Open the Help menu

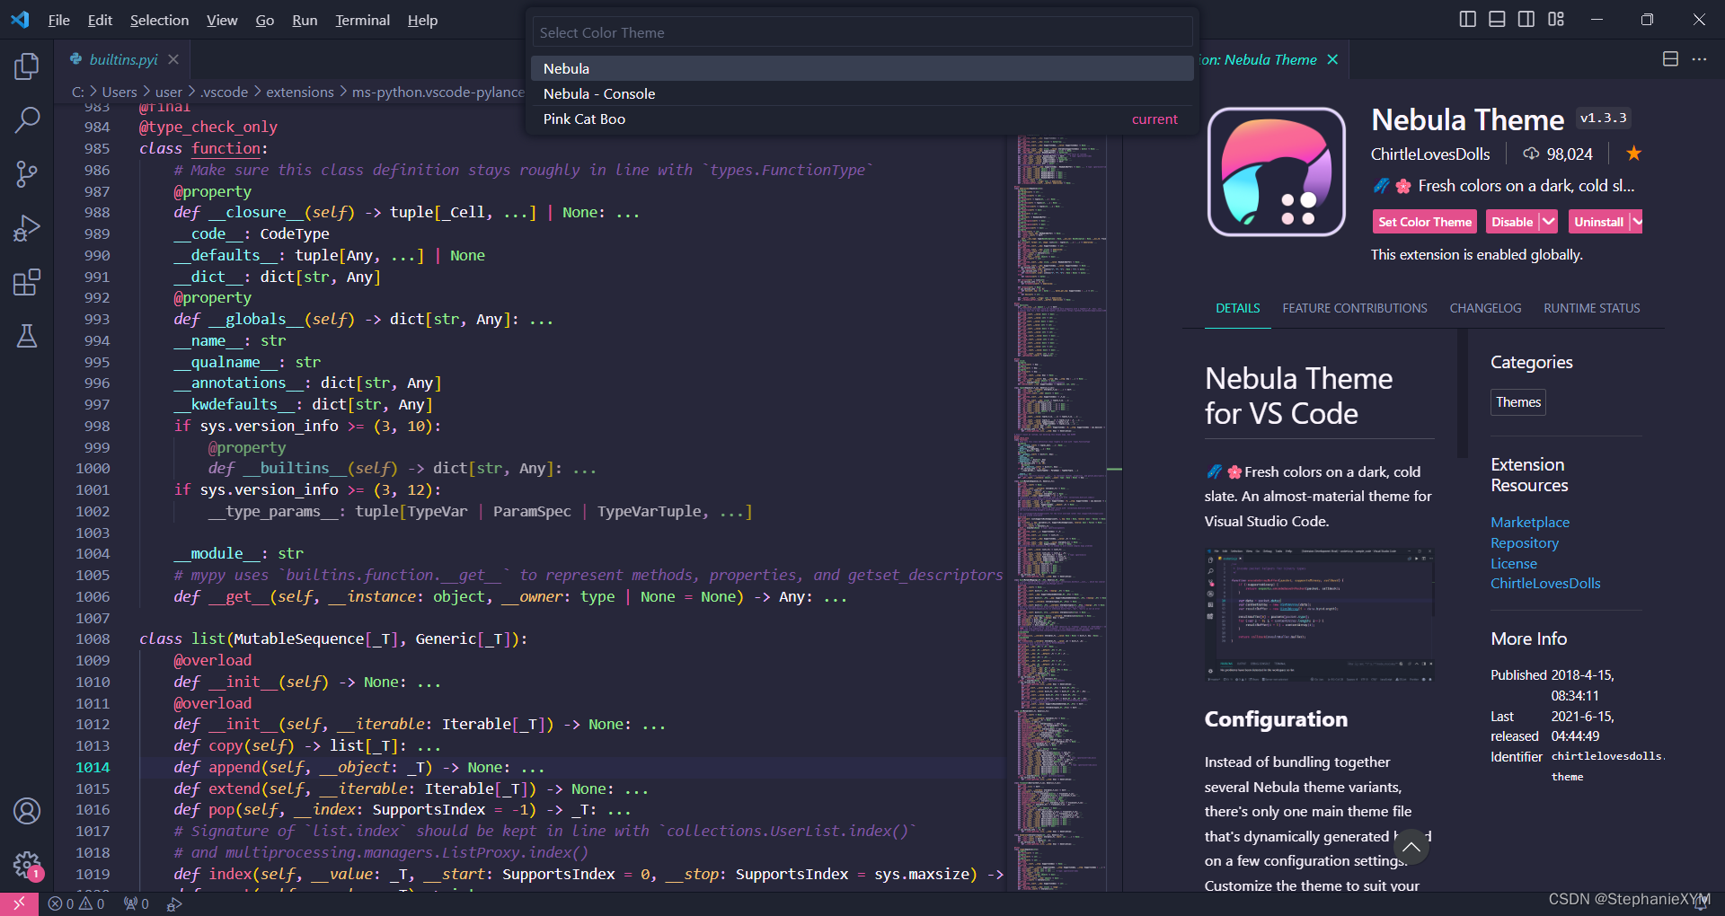tap(422, 20)
